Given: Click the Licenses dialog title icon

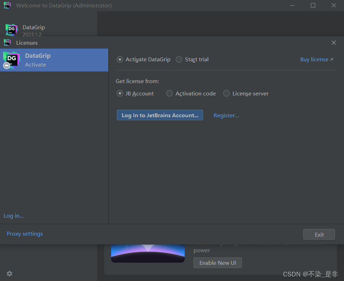Looking at the screenshot, I should [x=7, y=42].
